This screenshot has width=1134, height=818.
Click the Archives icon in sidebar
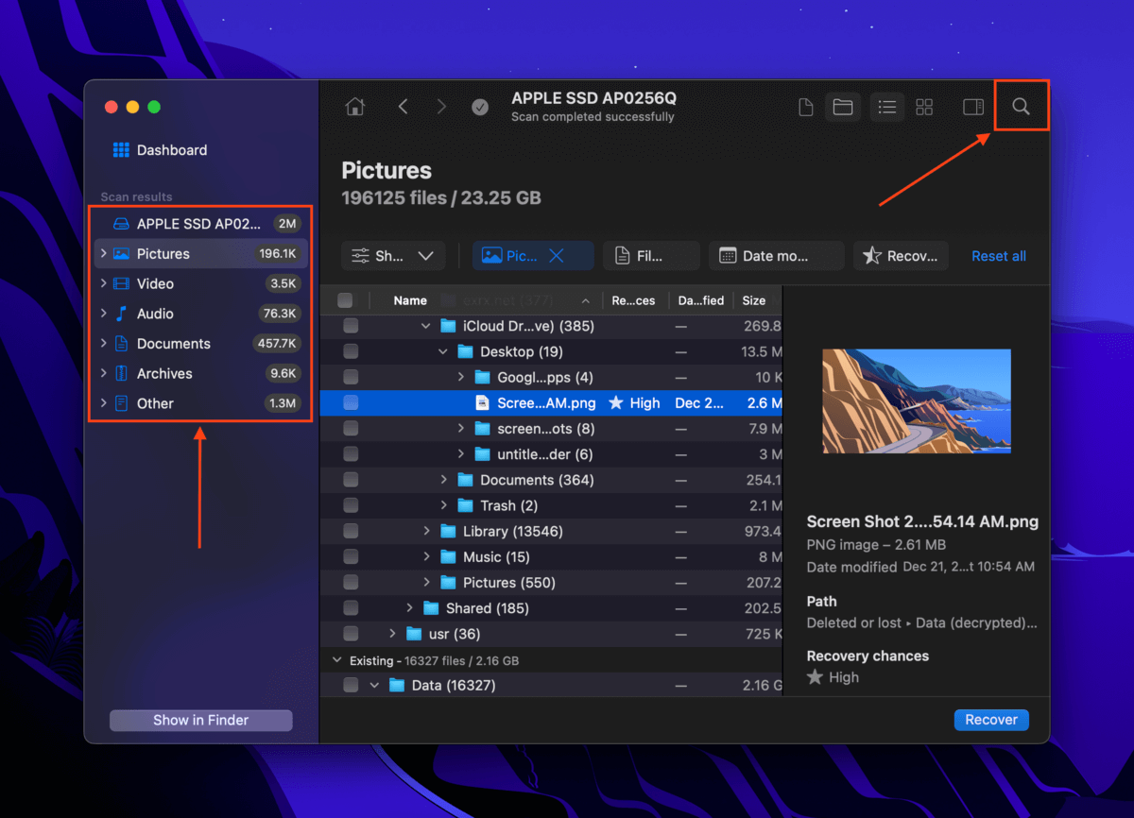(x=121, y=374)
